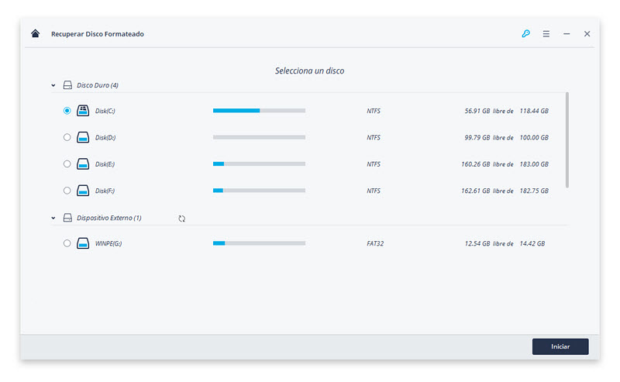Click the 182.75 GB total size
The height and width of the screenshot is (382, 620).
[534, 191]
